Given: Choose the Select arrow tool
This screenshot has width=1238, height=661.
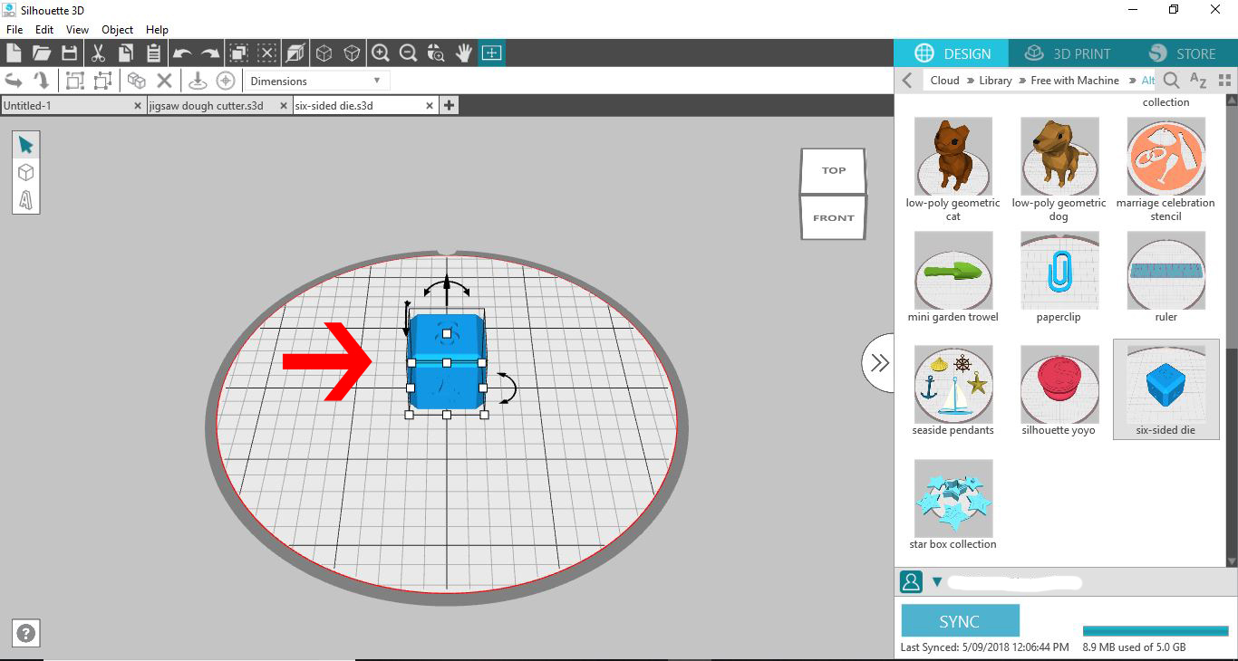Looking at the screenshot, I should 25,146.
